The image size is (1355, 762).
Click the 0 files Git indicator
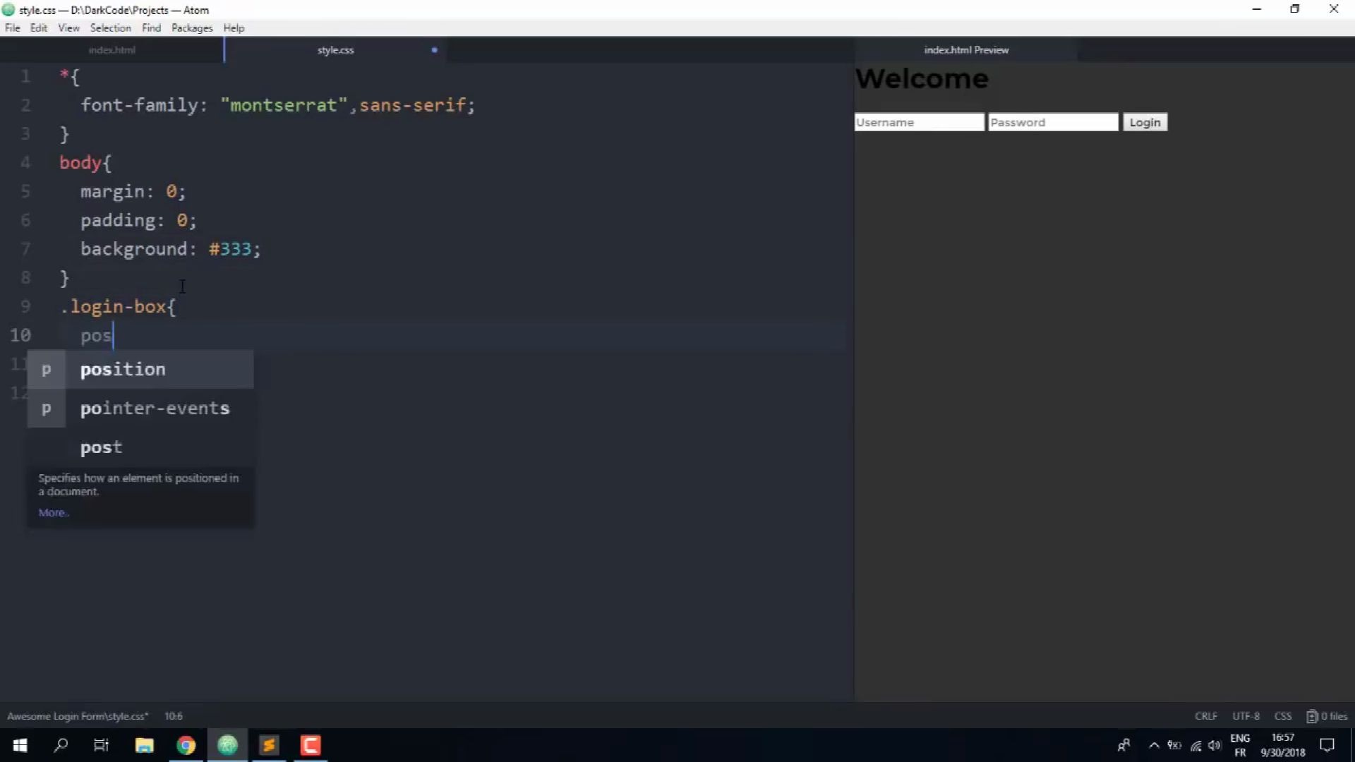pyautogui.click(x=1327, y=715)
